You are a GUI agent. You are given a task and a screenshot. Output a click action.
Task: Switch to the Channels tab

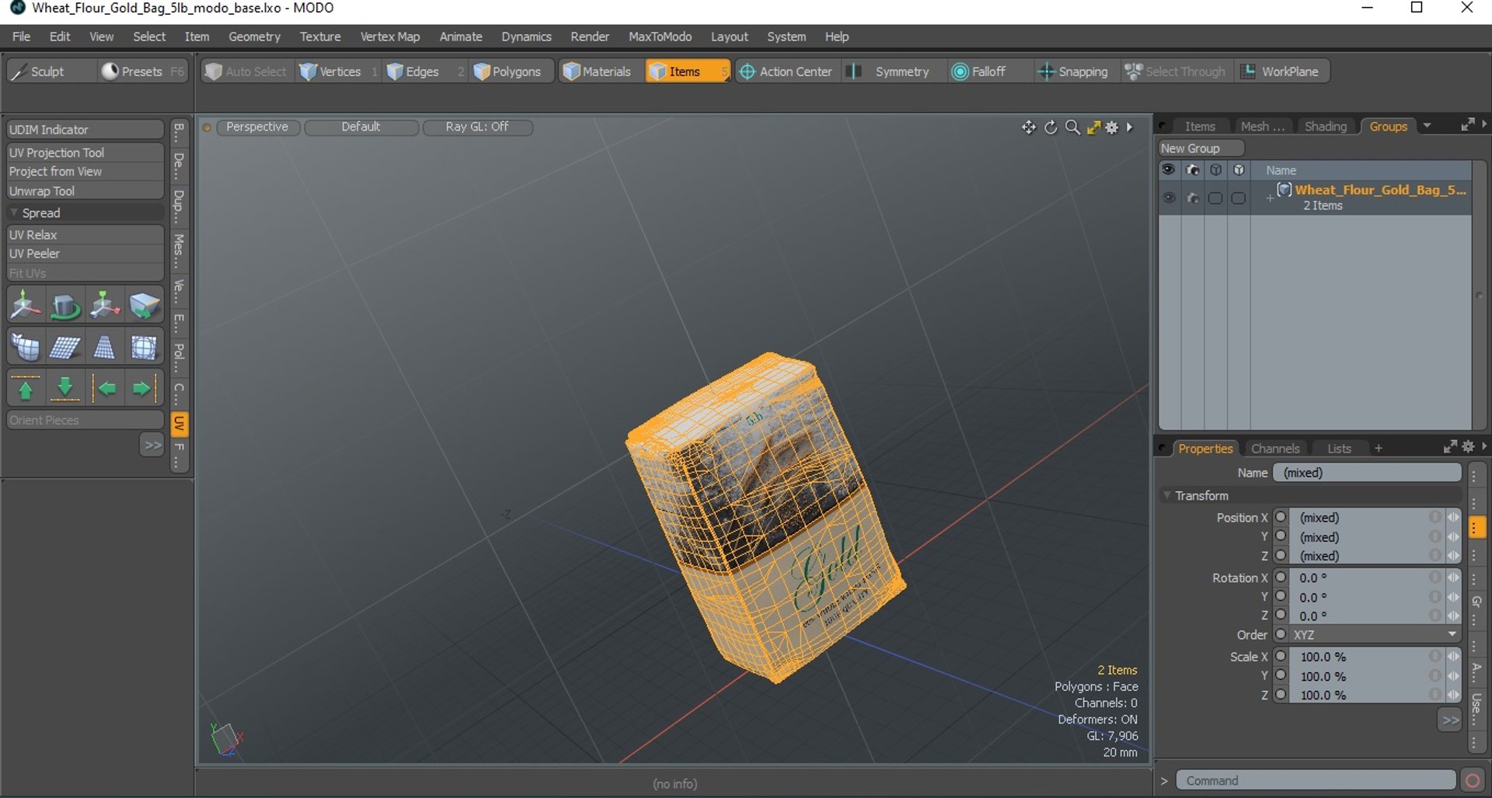point(1275,449)
